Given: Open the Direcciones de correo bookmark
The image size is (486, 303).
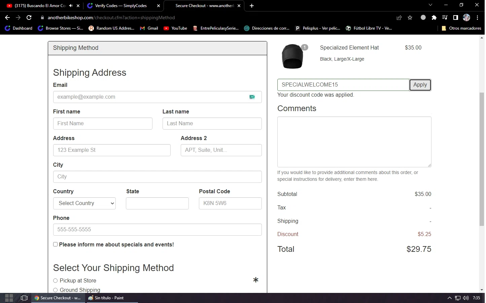Looking at the screenshot, I should (267, 28).
